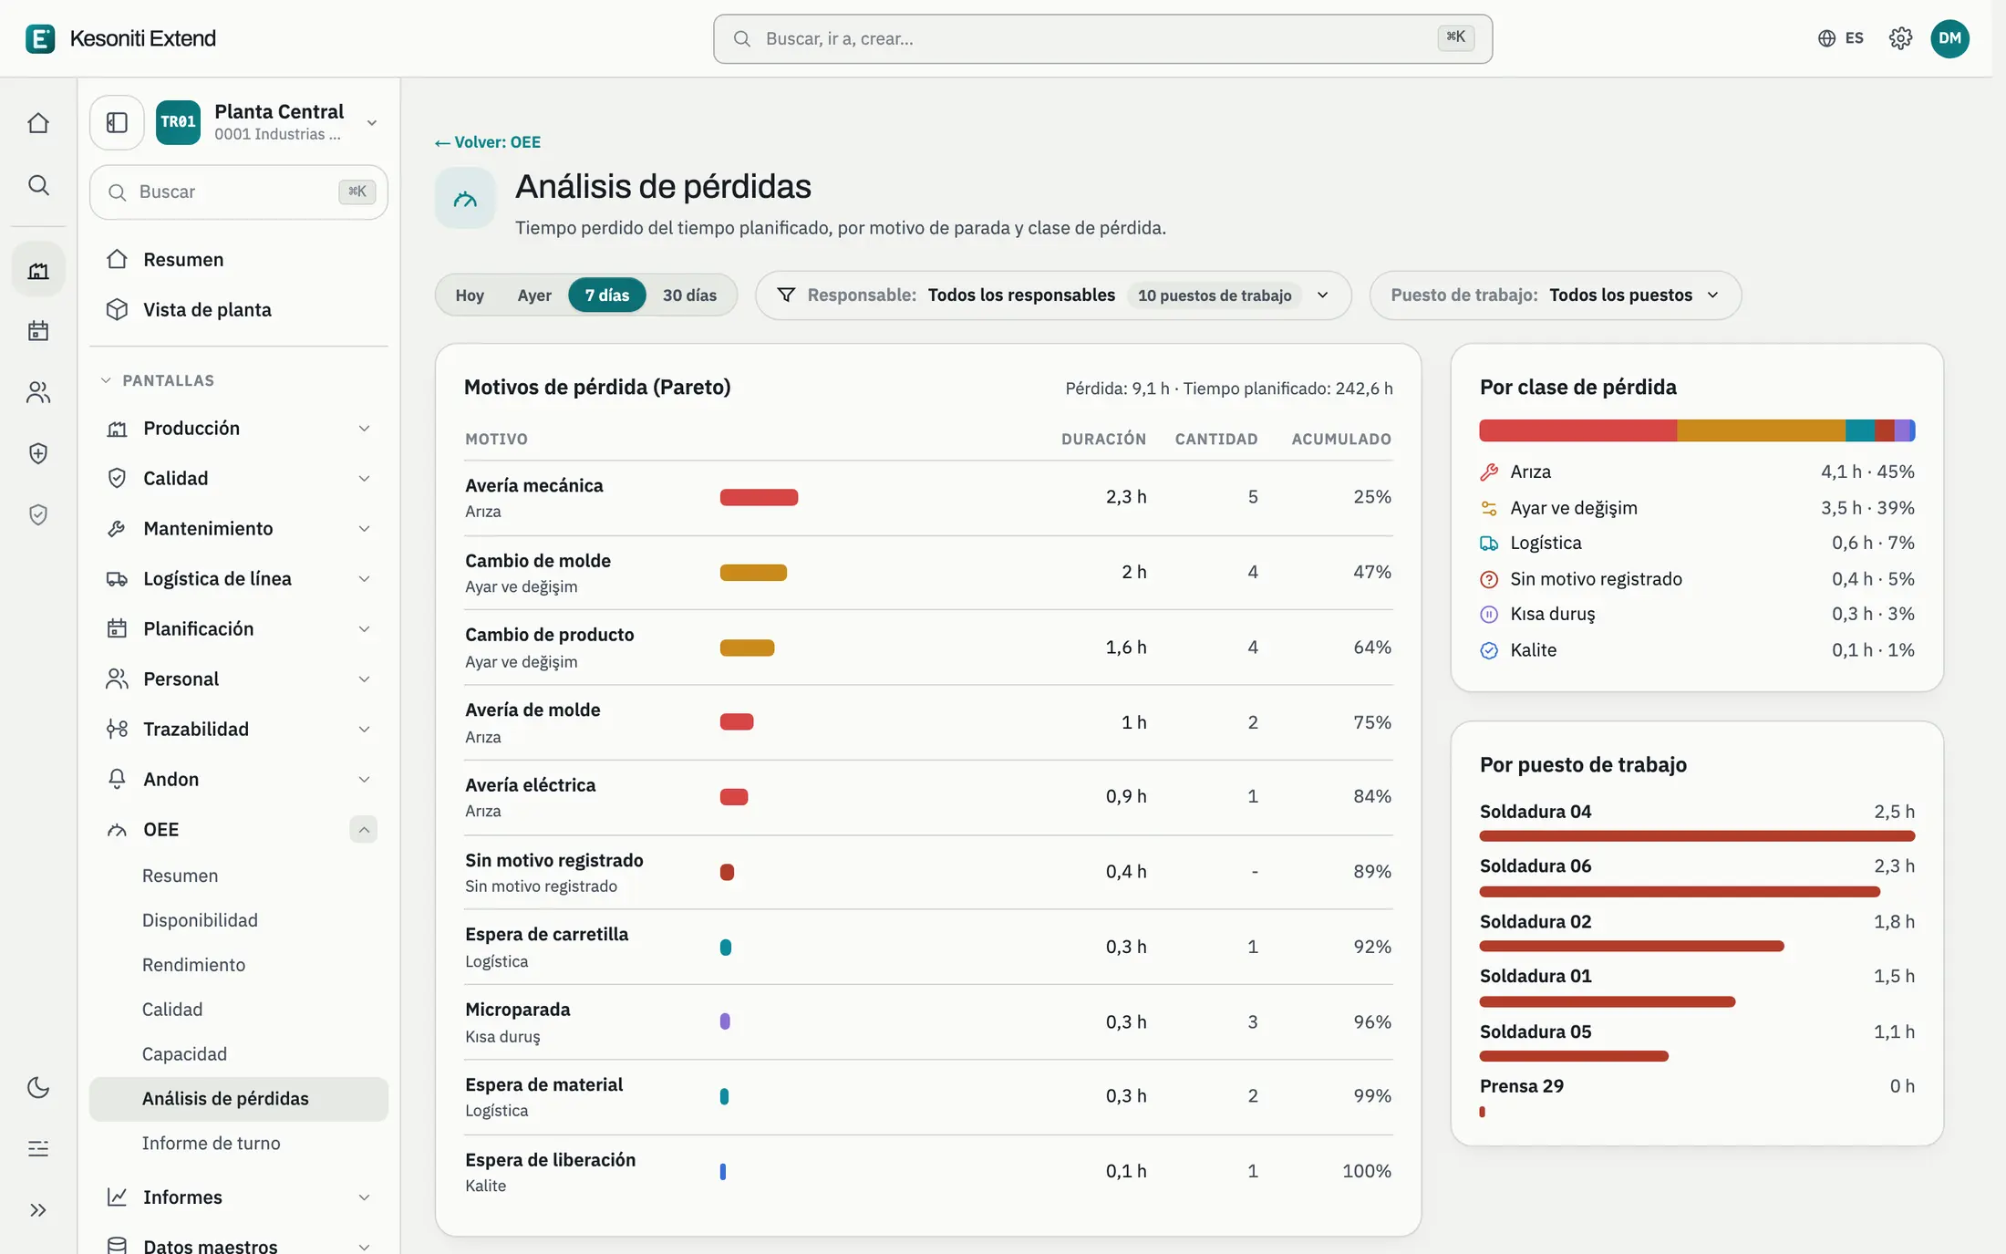Open the list settings icon in left rail
The image size is (2006, 1254).
38,1148
